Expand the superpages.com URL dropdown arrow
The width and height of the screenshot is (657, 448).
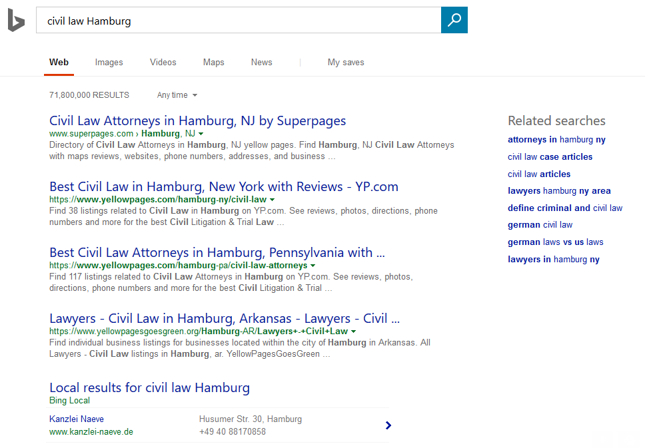pos(201,134)
